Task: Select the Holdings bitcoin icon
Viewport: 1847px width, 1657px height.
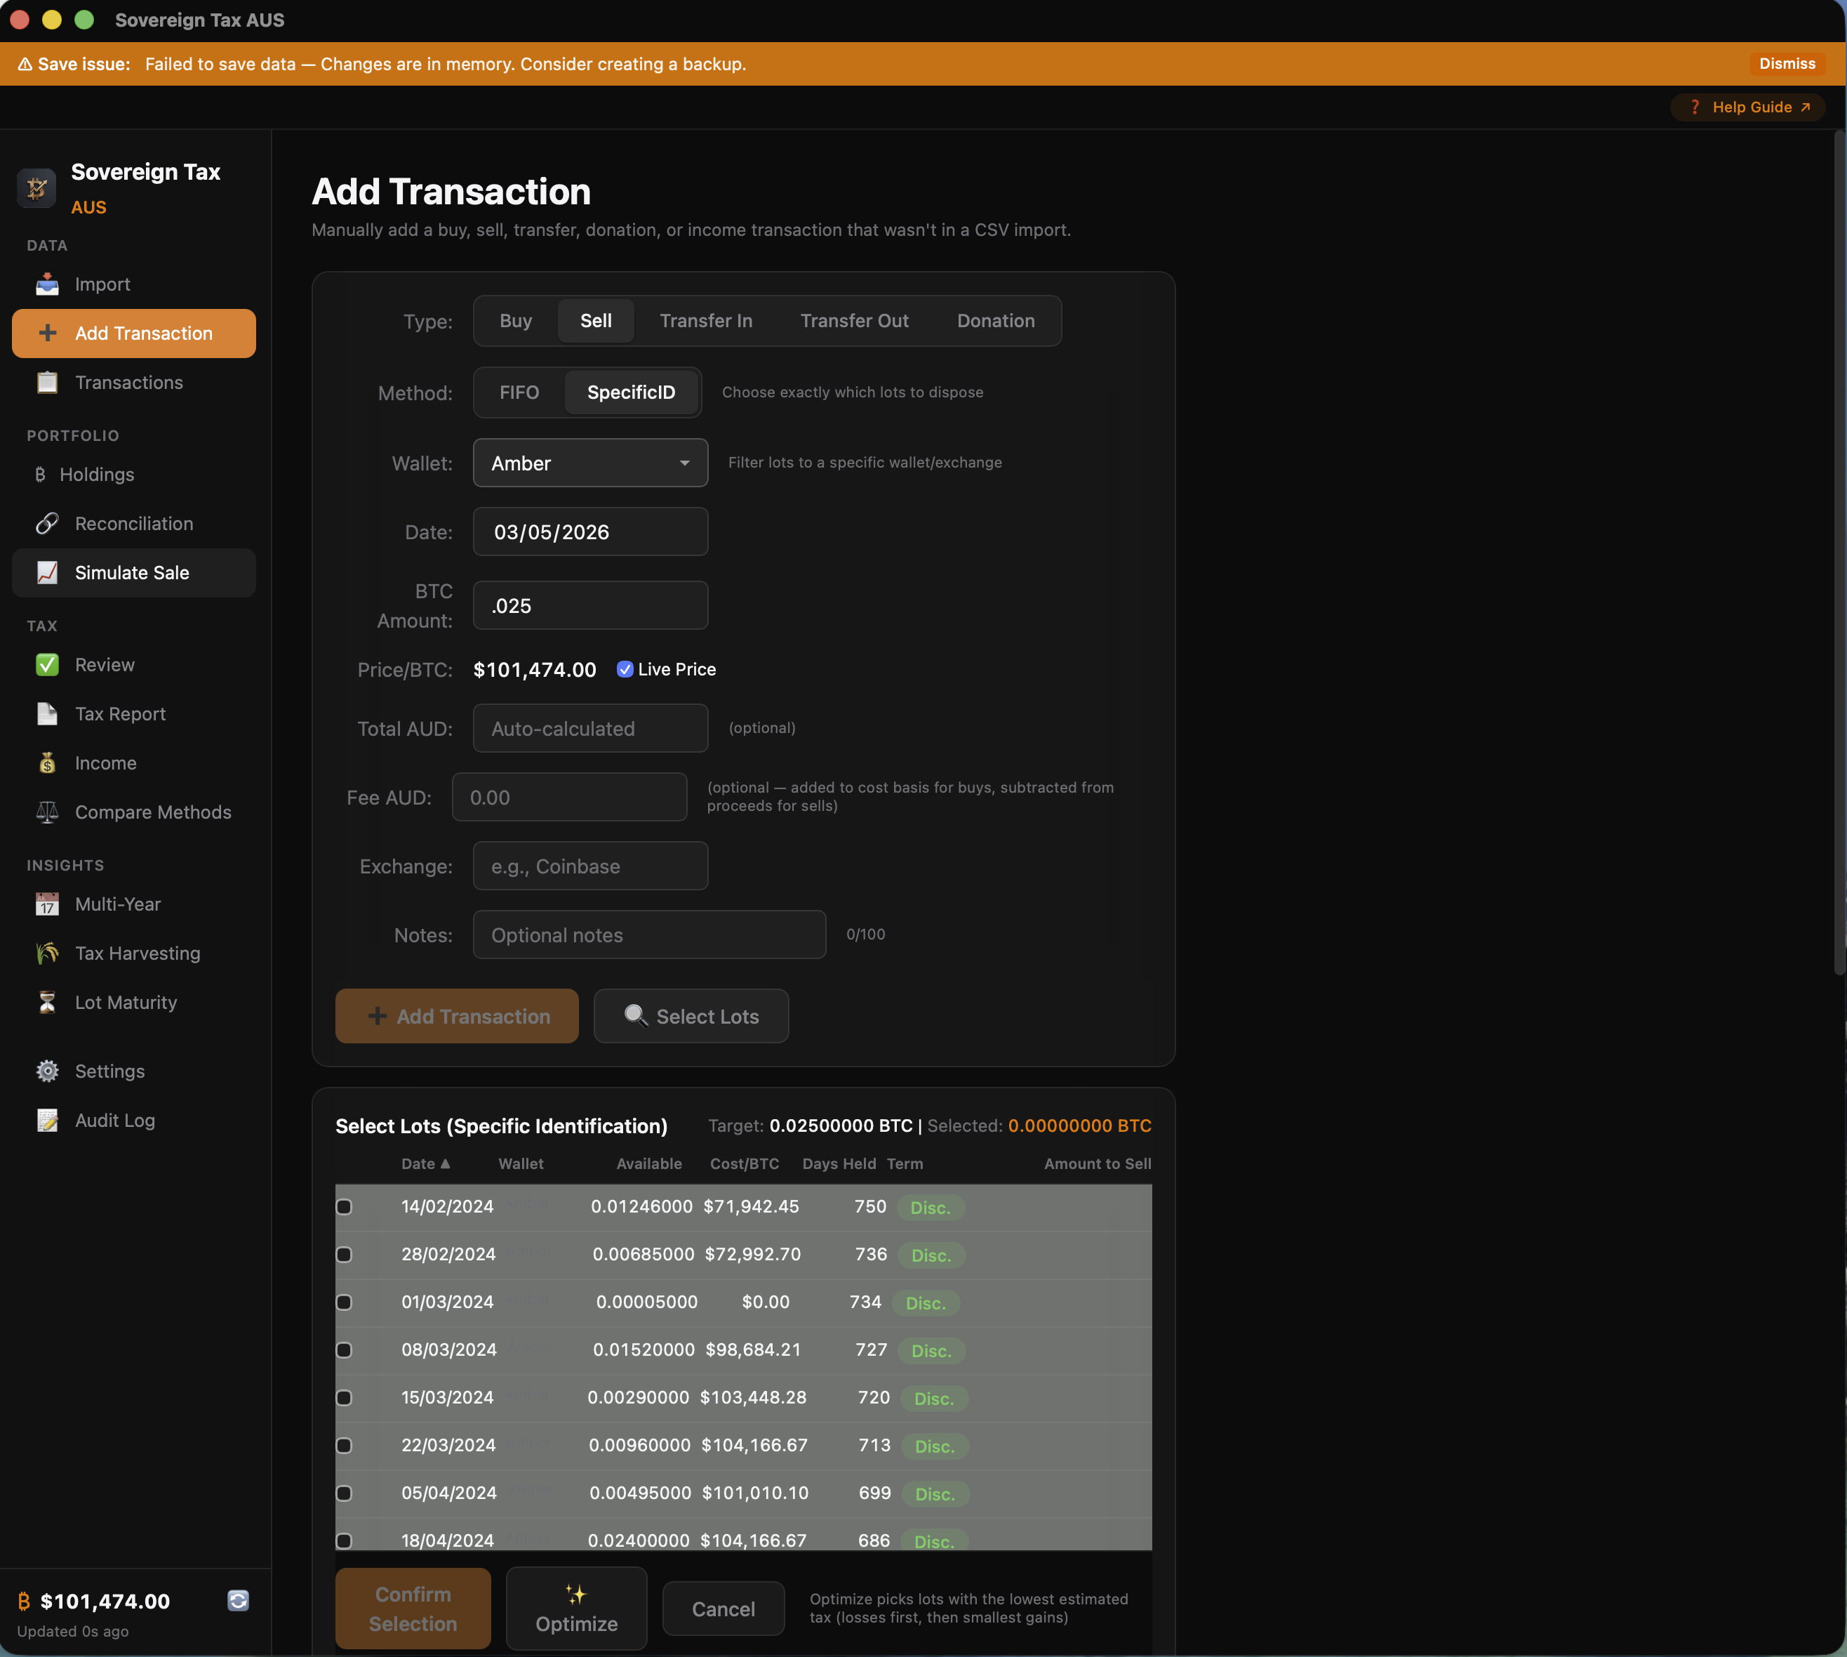Action: 40,475
